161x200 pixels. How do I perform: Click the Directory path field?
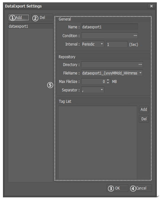pos(110,64)
